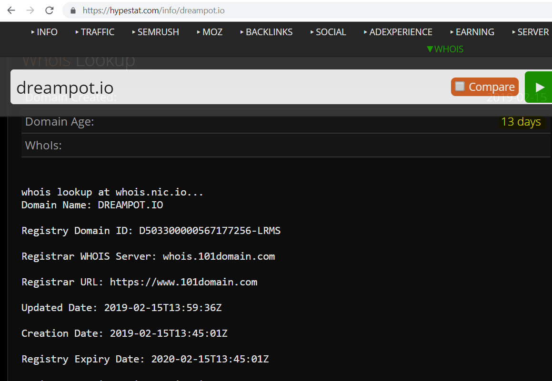Viewport: 552px width, 381px height.
Task: Click the whois lookup at whois.nic.io line
Action: click(112, 192)
